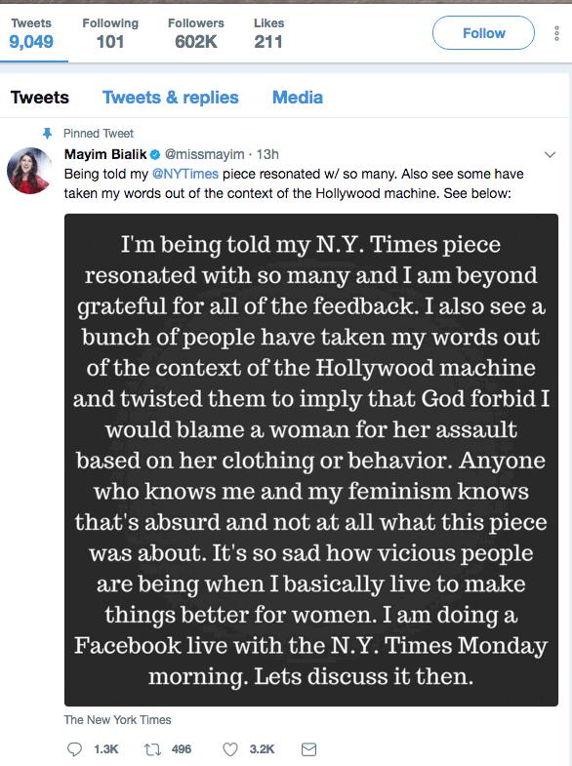Screen dimensions: 572x766
Task: Click the pinned tweet pin icon
Action: tap(47, 133)
